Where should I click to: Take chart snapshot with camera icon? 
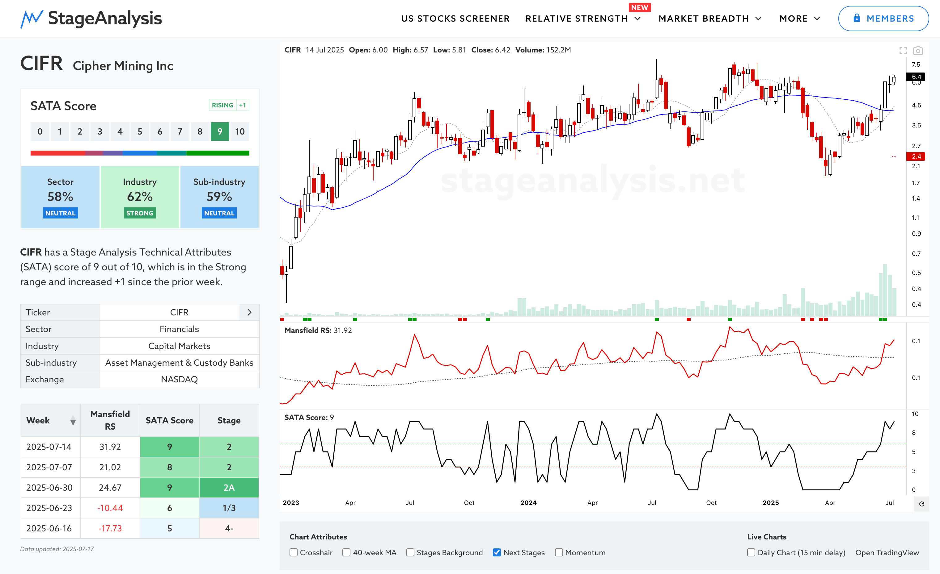tap(918, 50)
